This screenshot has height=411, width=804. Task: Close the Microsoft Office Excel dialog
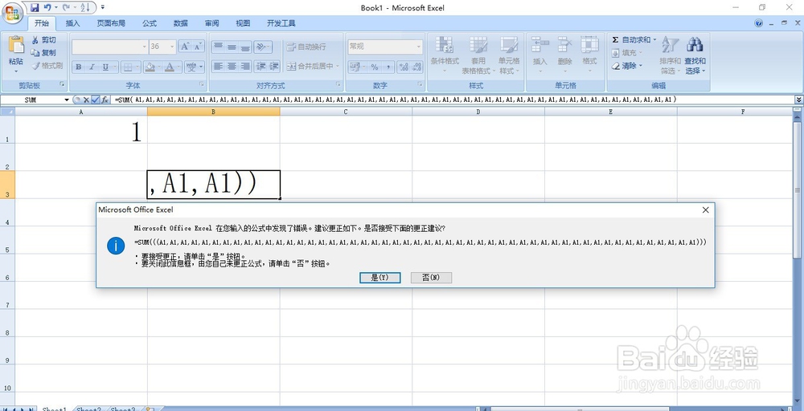pyautogui.click(x=706, y=210)
